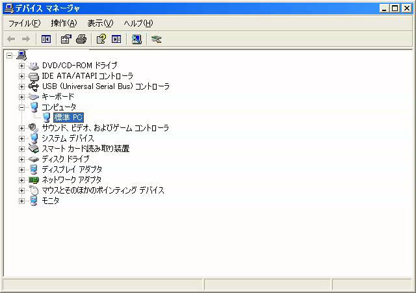
Task: Expand the キーボード node
Action: coord(21,97)
